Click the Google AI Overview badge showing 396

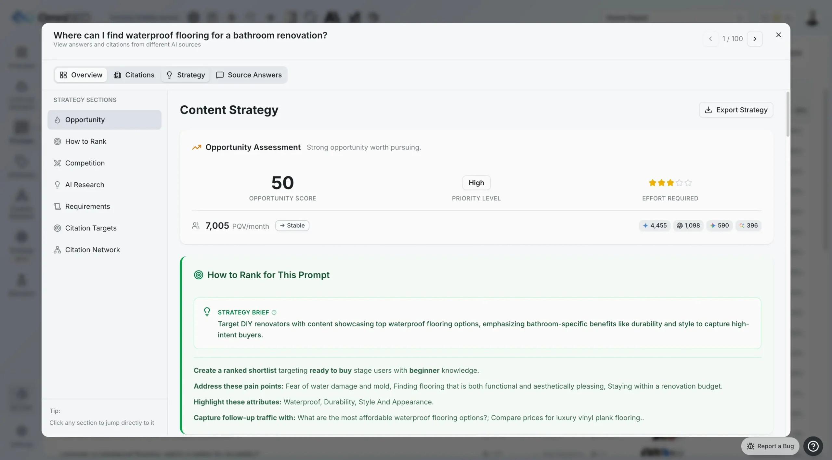[x=748, y=225]
